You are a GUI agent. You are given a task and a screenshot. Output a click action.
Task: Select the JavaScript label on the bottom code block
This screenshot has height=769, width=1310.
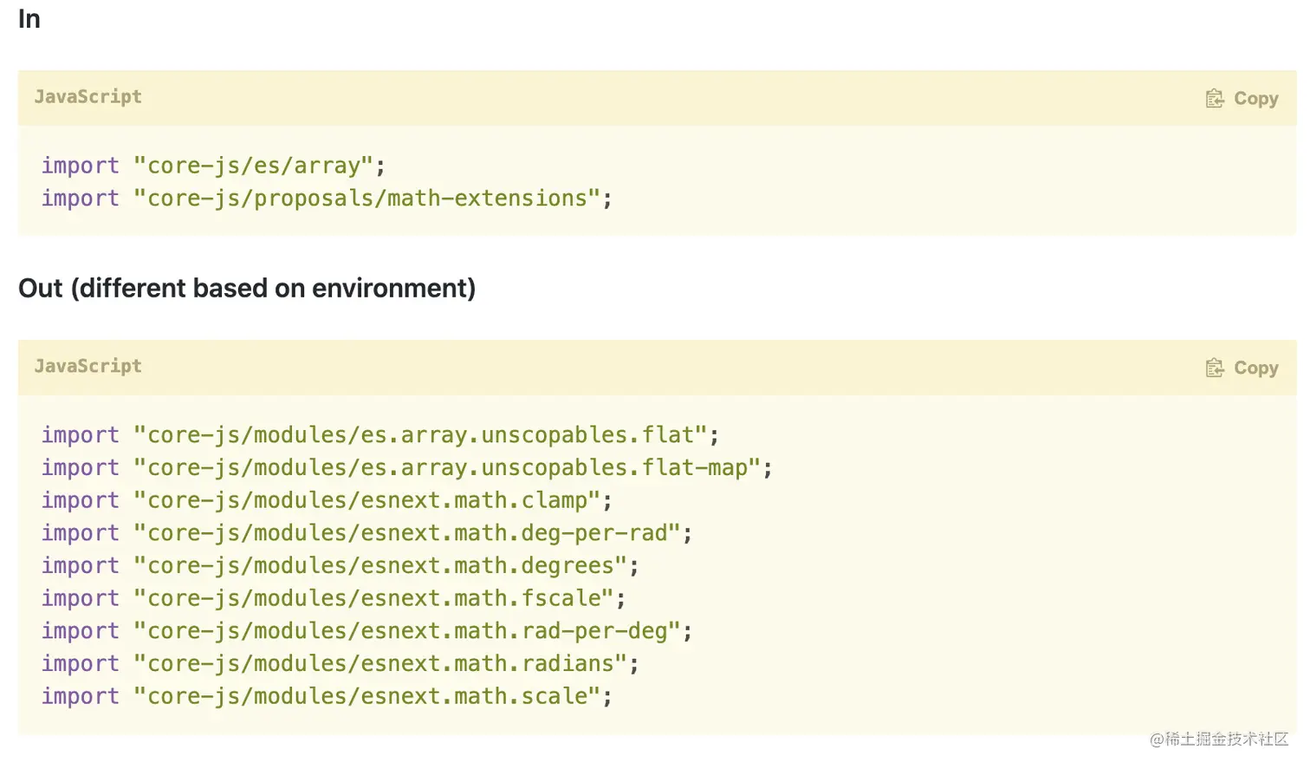click(x=88, y=367)
